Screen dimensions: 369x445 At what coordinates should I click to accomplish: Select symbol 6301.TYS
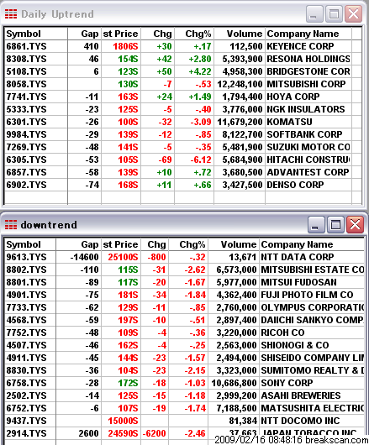point(26,122)
